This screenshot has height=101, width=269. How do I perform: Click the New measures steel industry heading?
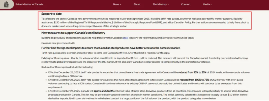pos(73,33)
